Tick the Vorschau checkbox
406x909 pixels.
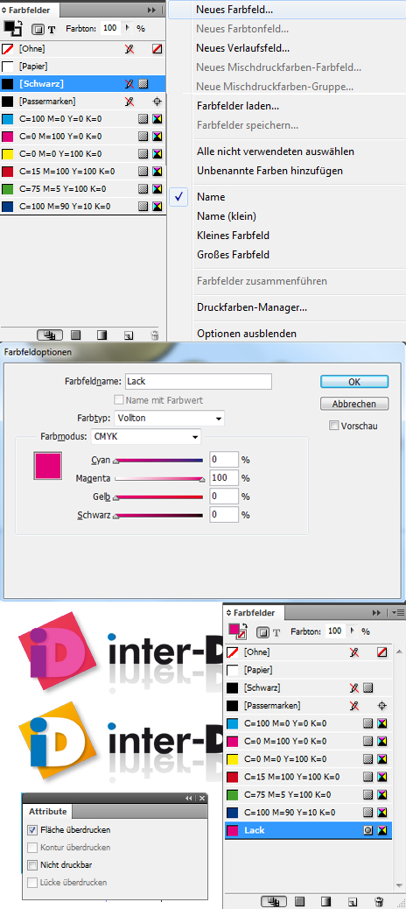click(x=333, y=426)
